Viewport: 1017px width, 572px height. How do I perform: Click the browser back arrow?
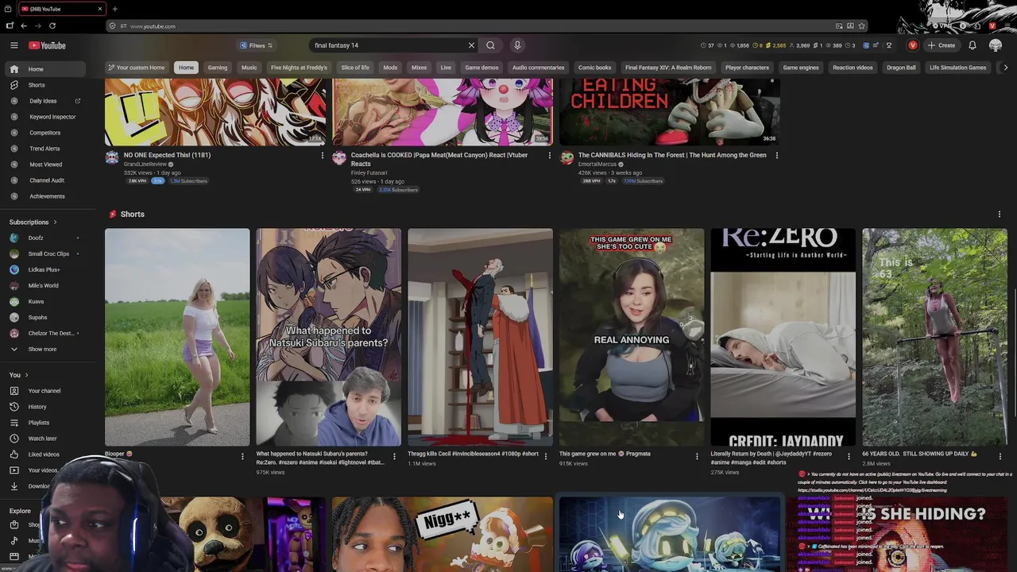24,26
